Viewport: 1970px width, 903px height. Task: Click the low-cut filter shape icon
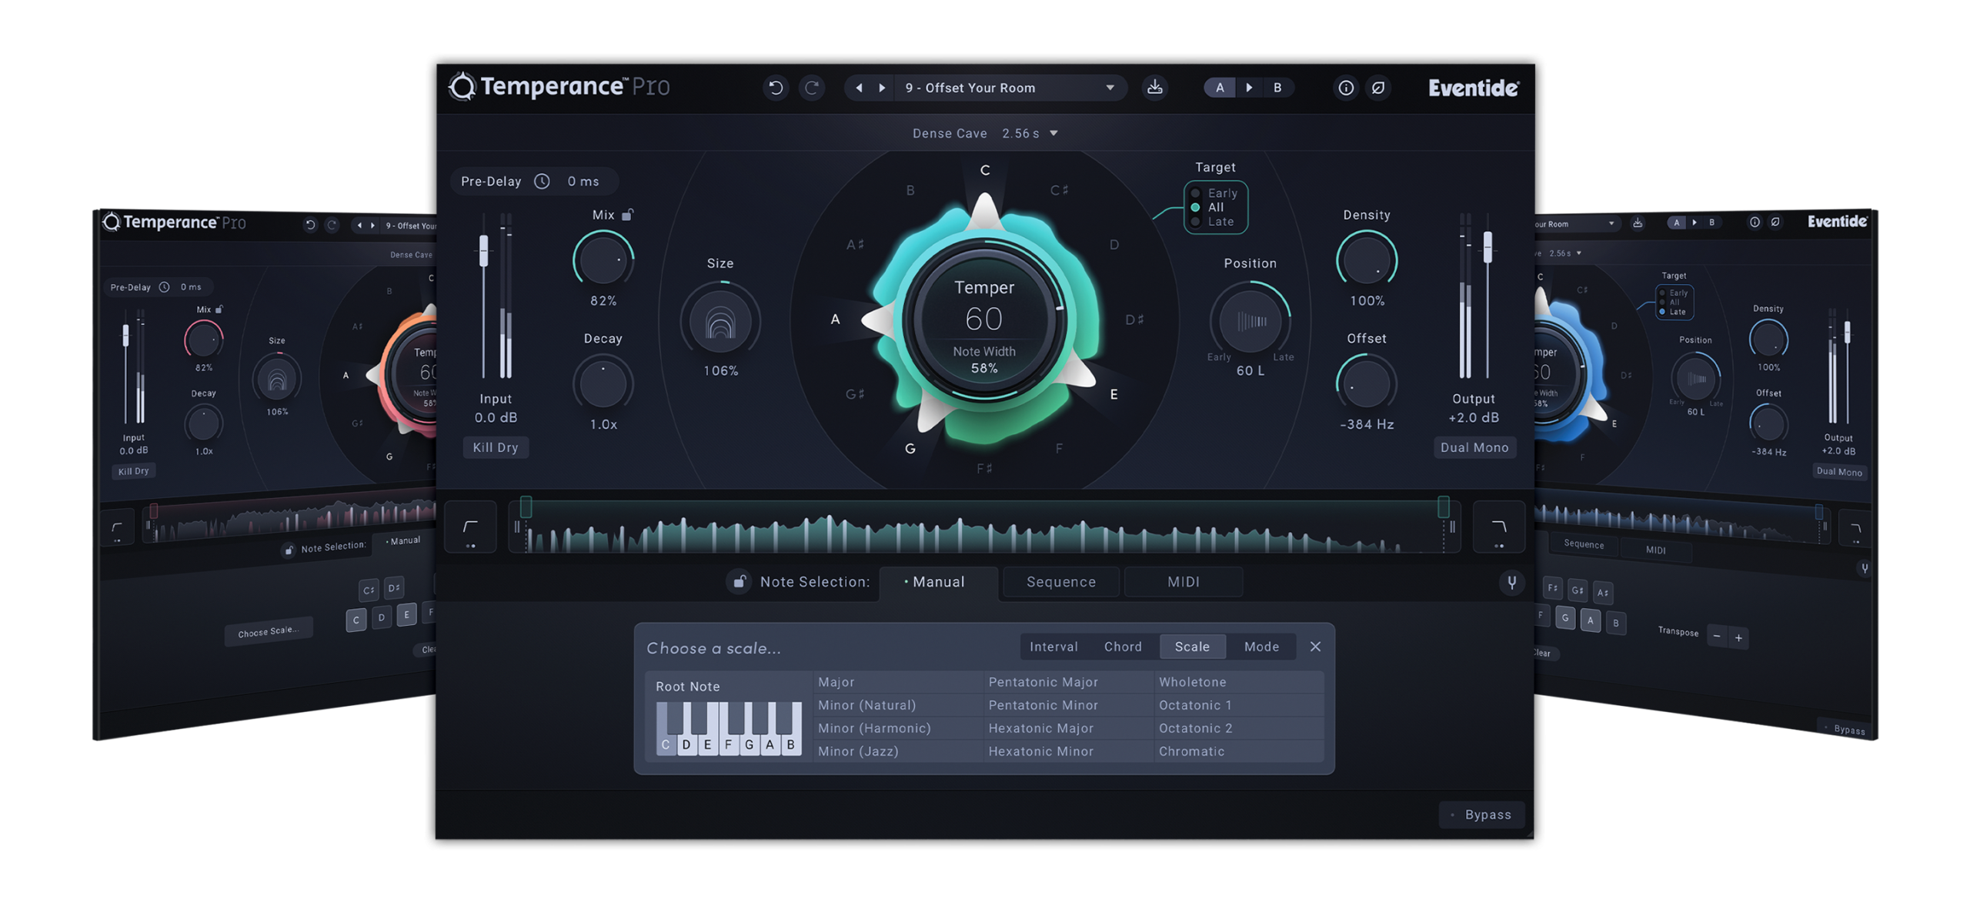[470, 527]
